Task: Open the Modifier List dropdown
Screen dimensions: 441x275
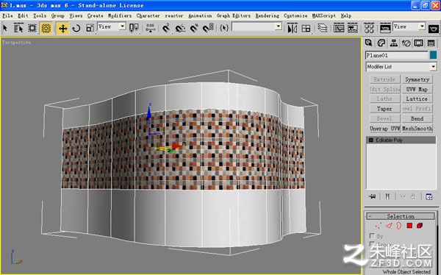Action: pos(401,67)
